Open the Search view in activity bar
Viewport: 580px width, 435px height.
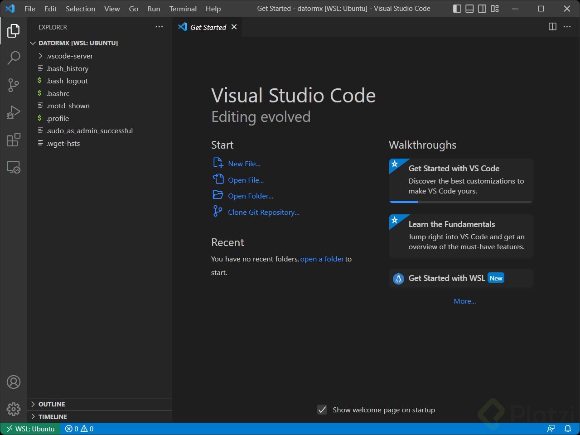pos(14,58)
